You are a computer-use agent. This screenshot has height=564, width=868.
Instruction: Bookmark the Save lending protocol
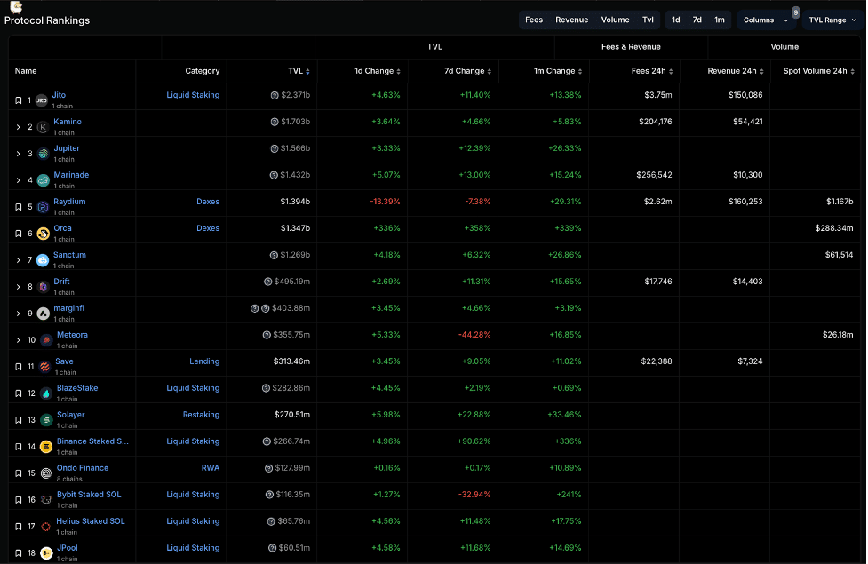click(19, 367)
